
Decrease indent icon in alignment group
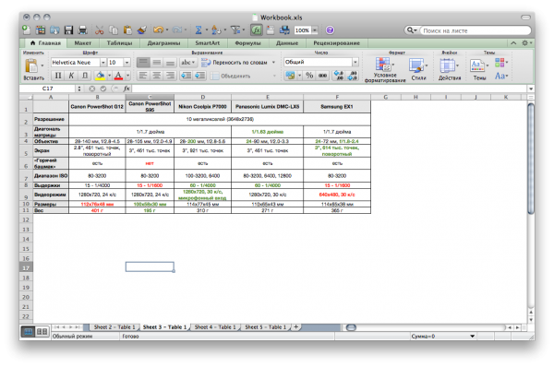[186, 76]
